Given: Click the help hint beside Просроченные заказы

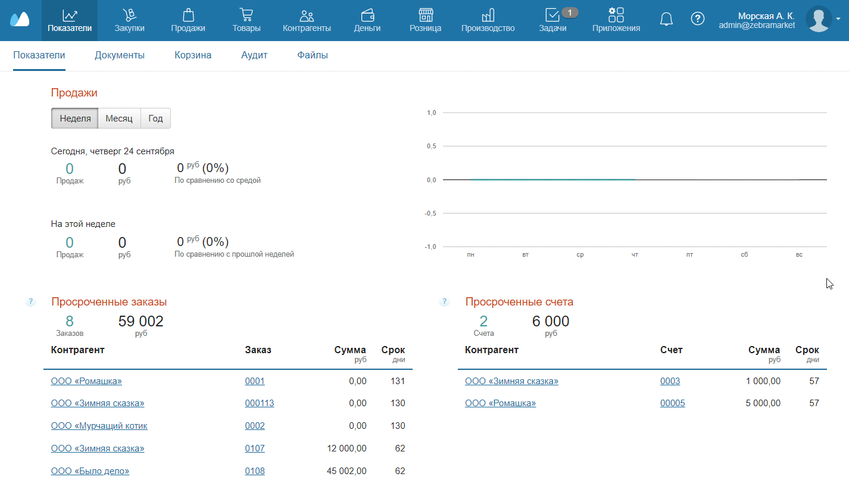Looking at the screenshot, I should coord(31,302).
